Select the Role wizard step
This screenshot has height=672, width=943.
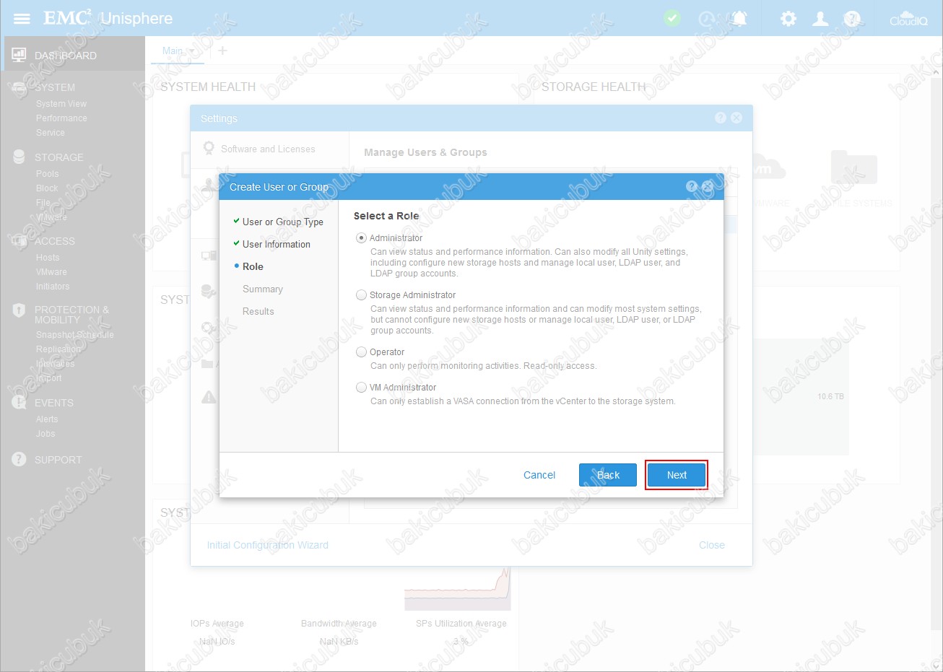[x=253, y=266]
